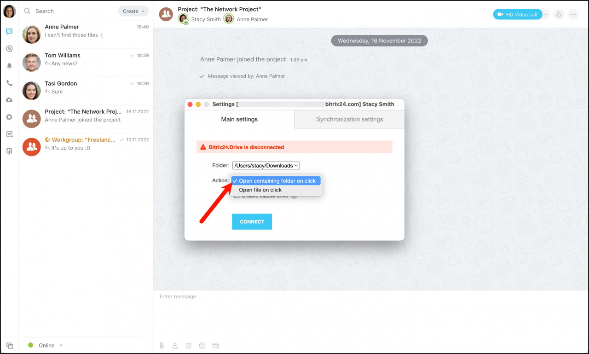The image size is (589, 354).
Task: Expand the HD Video call dropdown arrow
Action: point(546,14)
